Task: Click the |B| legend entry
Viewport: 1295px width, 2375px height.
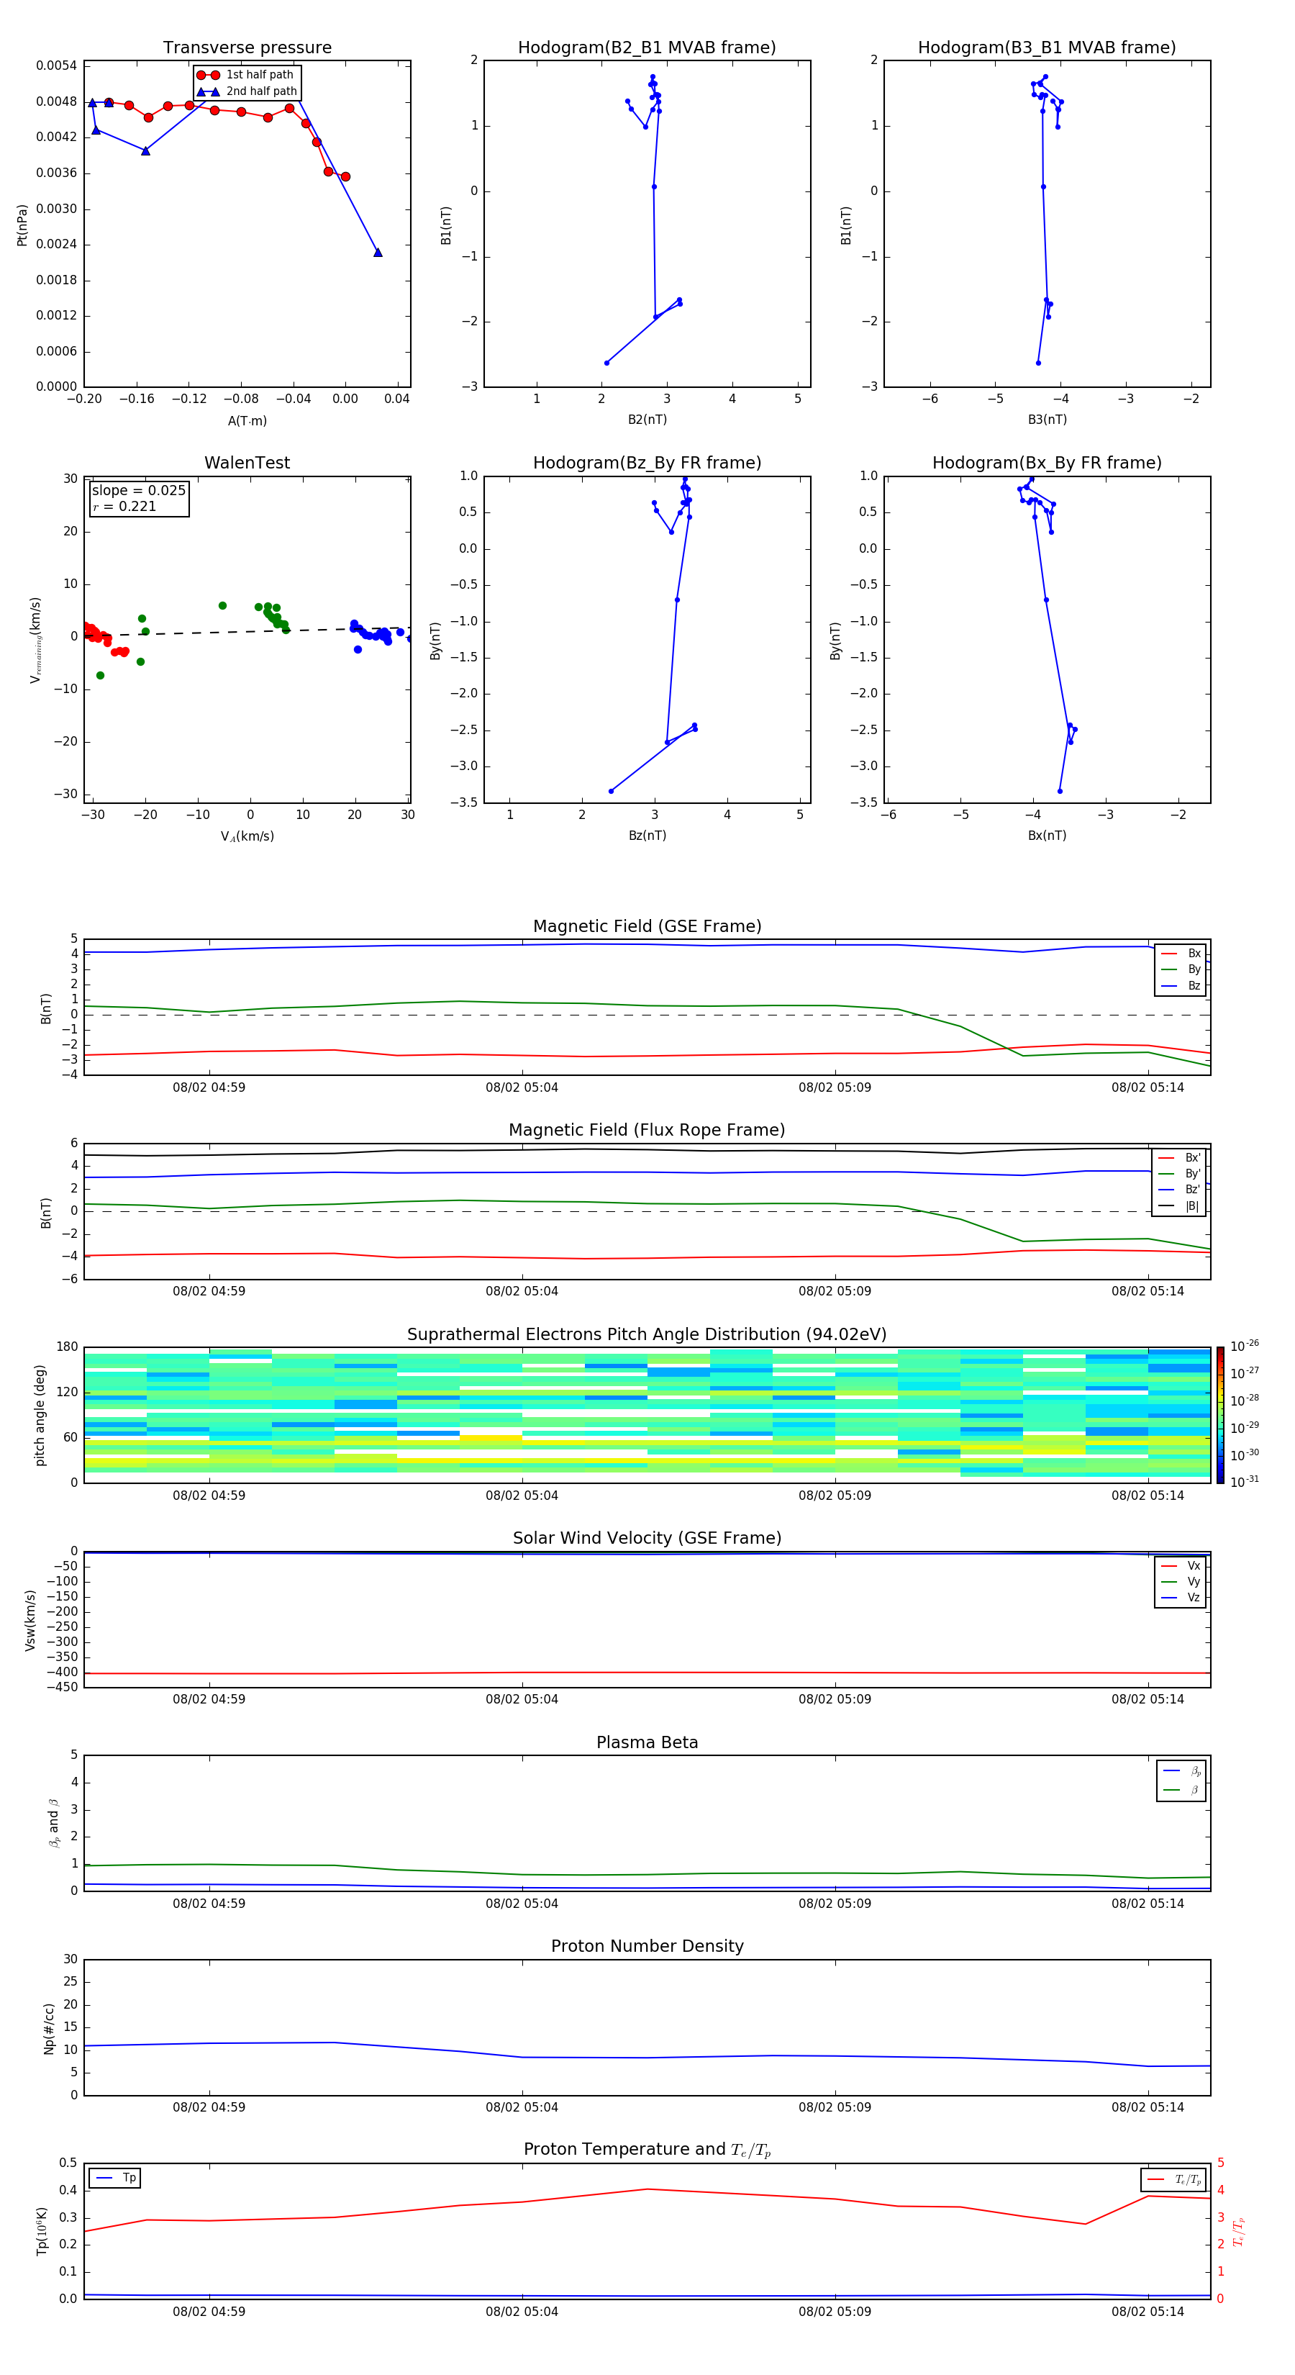Action: coord(1179,1206)
